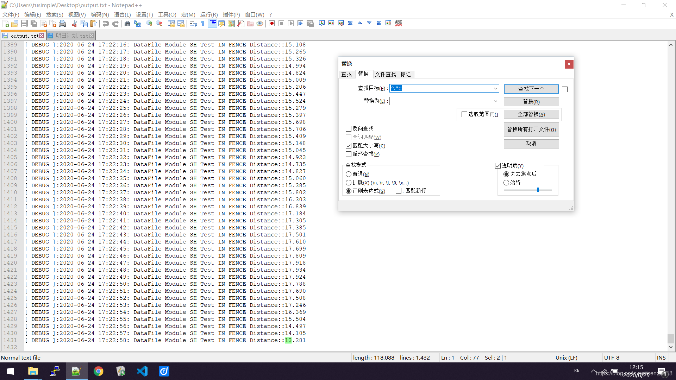
Task: Switch to the 文件查找 tab
Action: [386, 74]
